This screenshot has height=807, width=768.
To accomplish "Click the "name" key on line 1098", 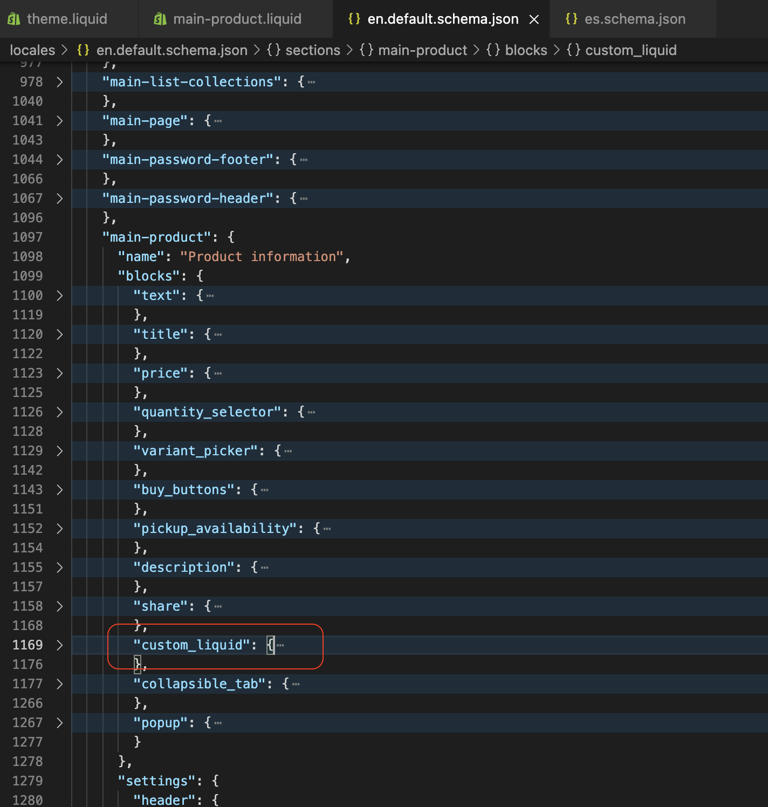I will pos(141,257).
